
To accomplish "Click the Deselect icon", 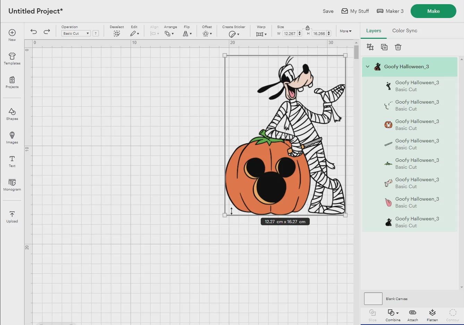I will (x=117, y=34).
